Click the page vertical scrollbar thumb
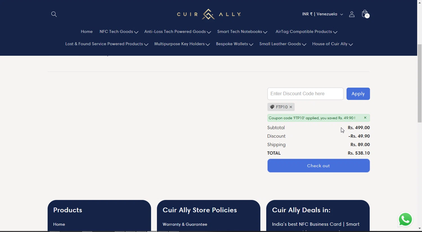The height and width of the screenshot is (232, 422). pyautogui.click(x=419, y=83)
